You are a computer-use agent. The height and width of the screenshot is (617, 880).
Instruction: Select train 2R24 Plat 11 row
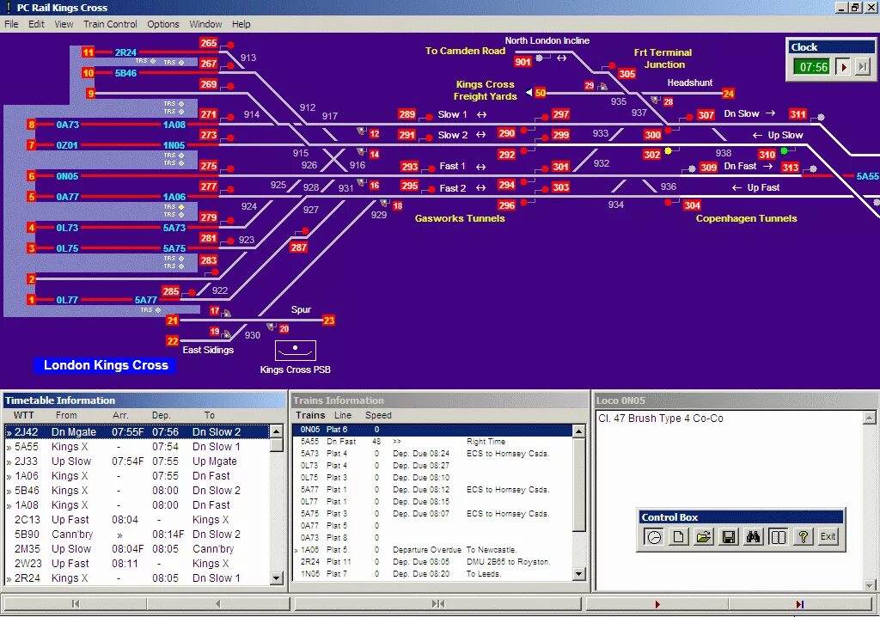[432, 561]
